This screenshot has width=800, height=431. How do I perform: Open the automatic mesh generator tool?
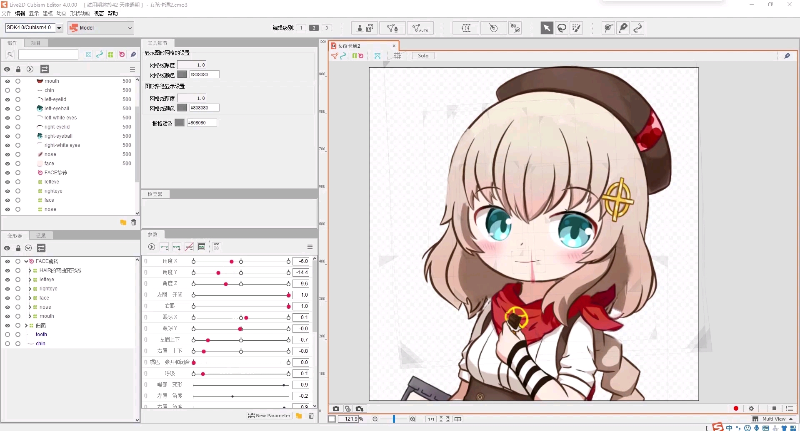[x=420, y=28]
